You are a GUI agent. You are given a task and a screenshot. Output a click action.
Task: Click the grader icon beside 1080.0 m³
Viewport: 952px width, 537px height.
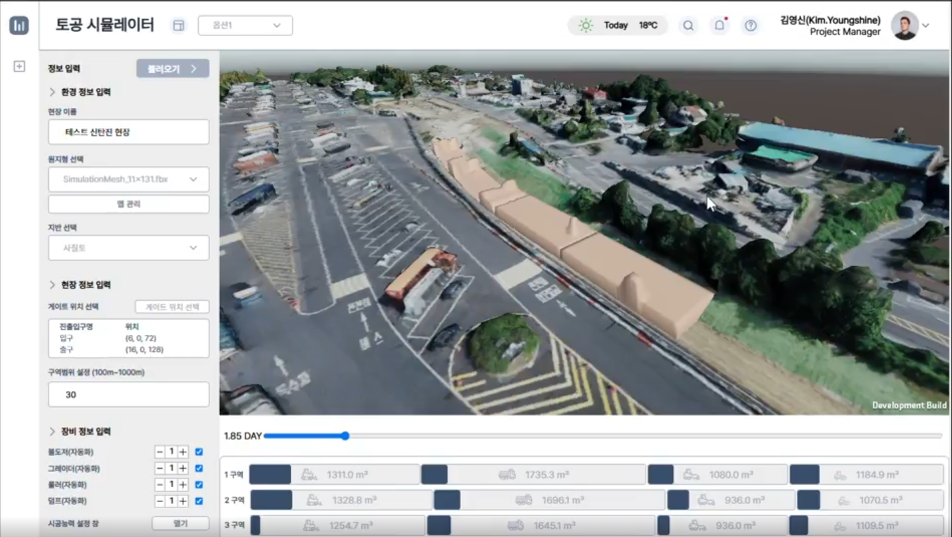click(691, 475)
